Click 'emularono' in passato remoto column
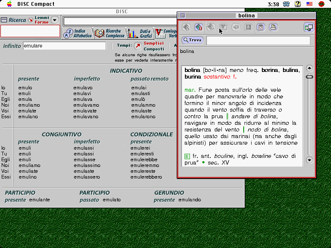Image resolution: width=331 pixels, height=248 pixels. 143,117
